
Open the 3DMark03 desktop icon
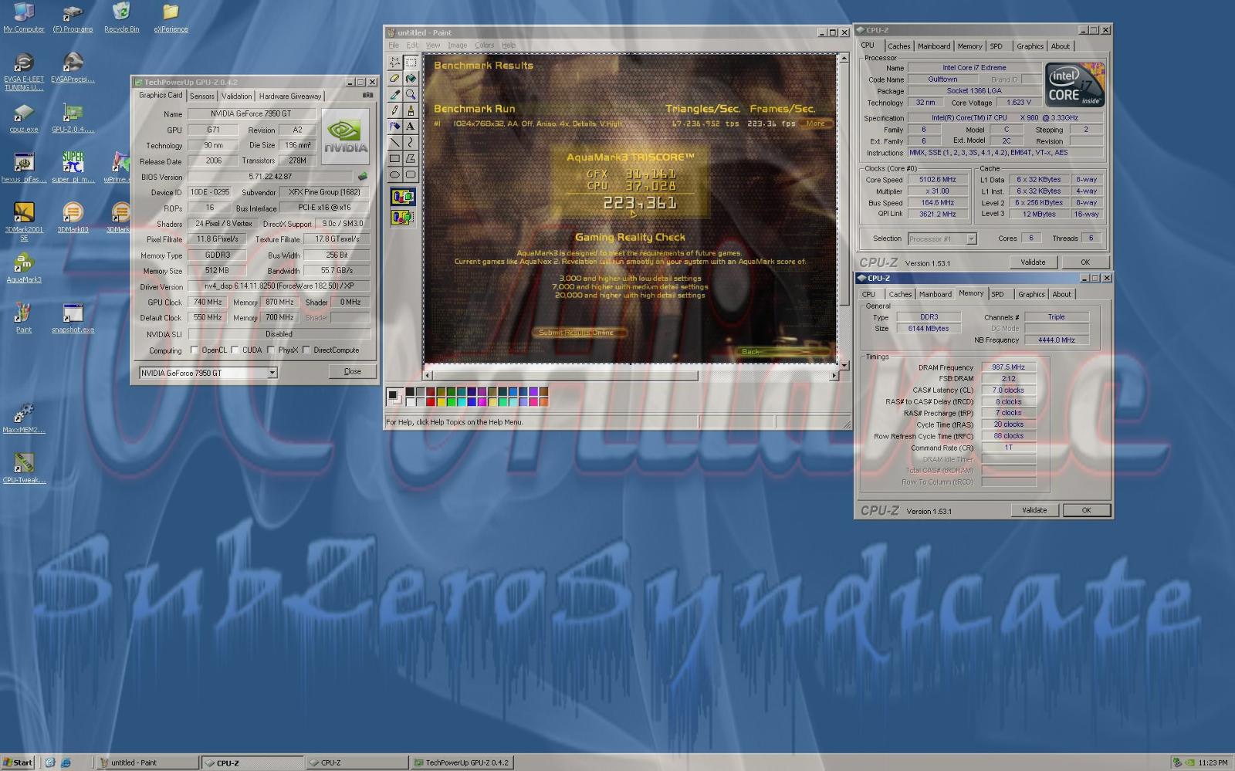coord(73,217)
